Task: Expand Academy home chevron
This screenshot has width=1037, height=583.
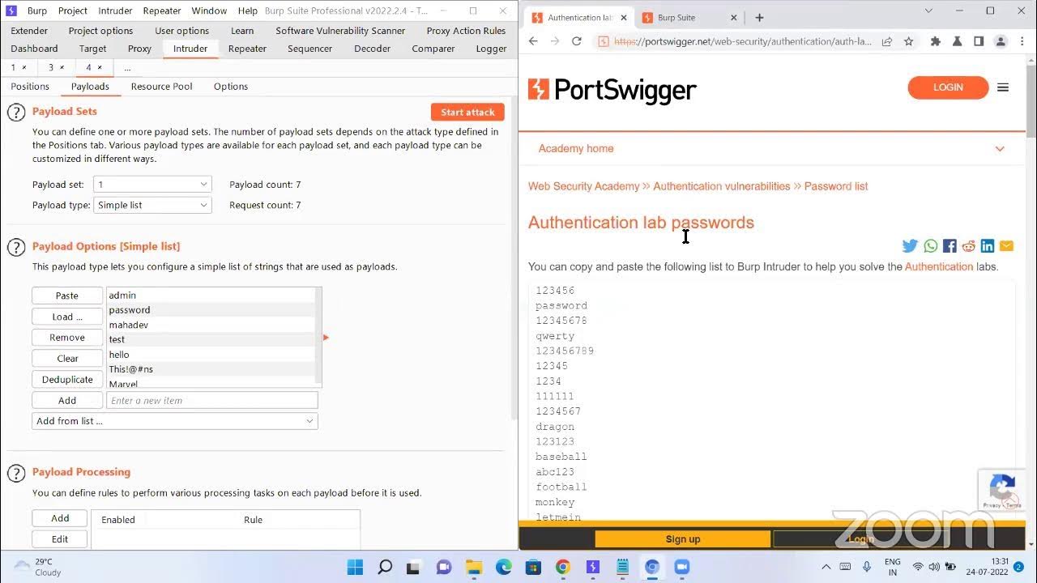Action: (1000, 149)
